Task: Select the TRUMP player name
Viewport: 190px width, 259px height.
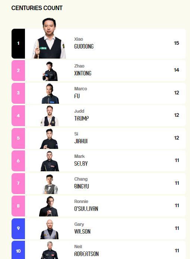Action: 82,118
